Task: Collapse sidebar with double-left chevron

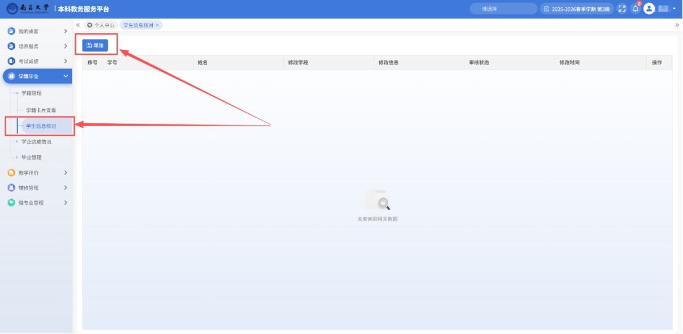Action: [78, 25]
